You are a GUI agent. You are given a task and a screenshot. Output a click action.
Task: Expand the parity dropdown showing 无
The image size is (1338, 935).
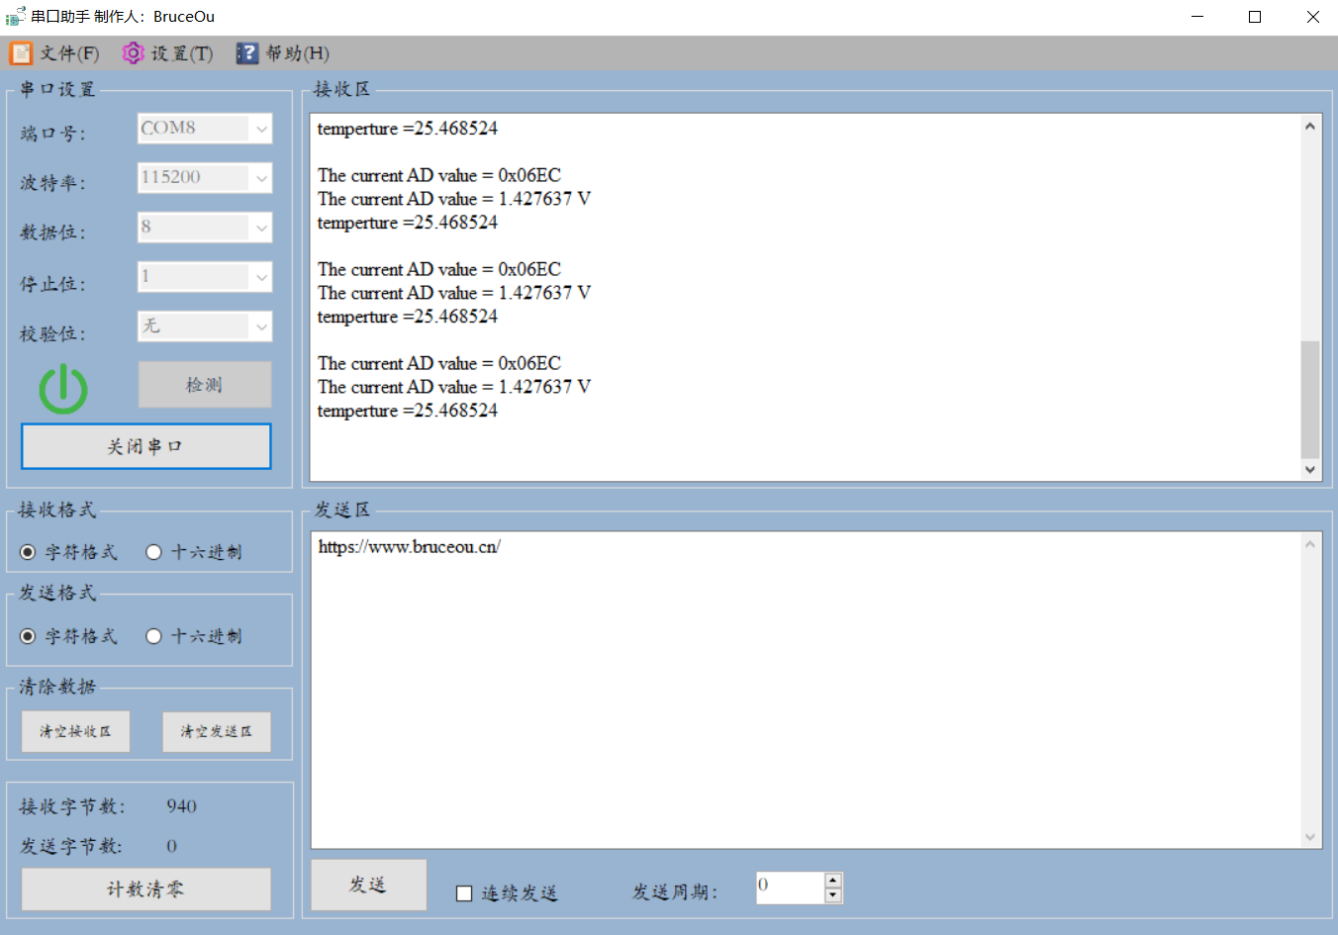pos(261,327)
